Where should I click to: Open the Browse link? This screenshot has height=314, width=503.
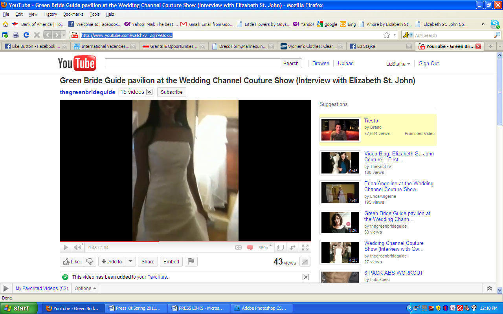321,63
